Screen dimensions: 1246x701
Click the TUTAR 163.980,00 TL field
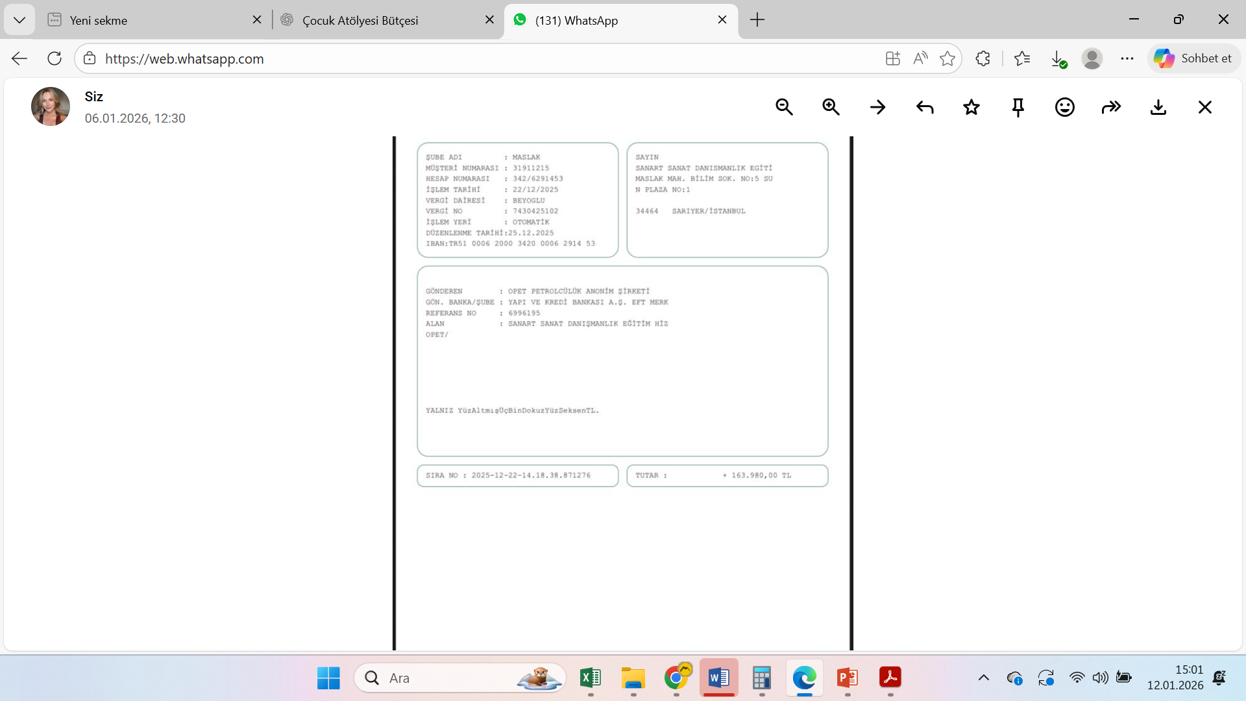(x=727, y=476)
